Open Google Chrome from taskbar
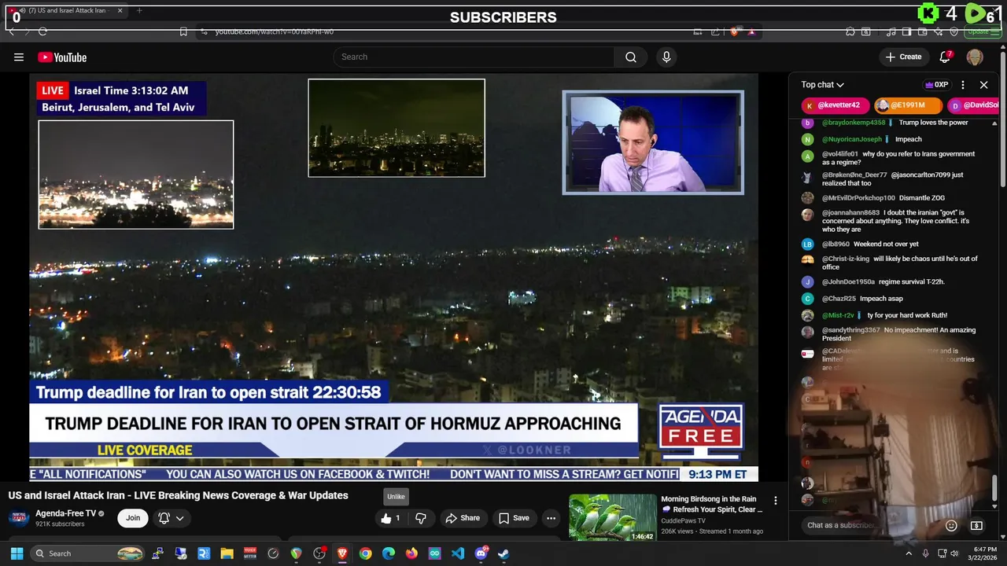This screenshot has height=566, width=1007. (365, 553)
